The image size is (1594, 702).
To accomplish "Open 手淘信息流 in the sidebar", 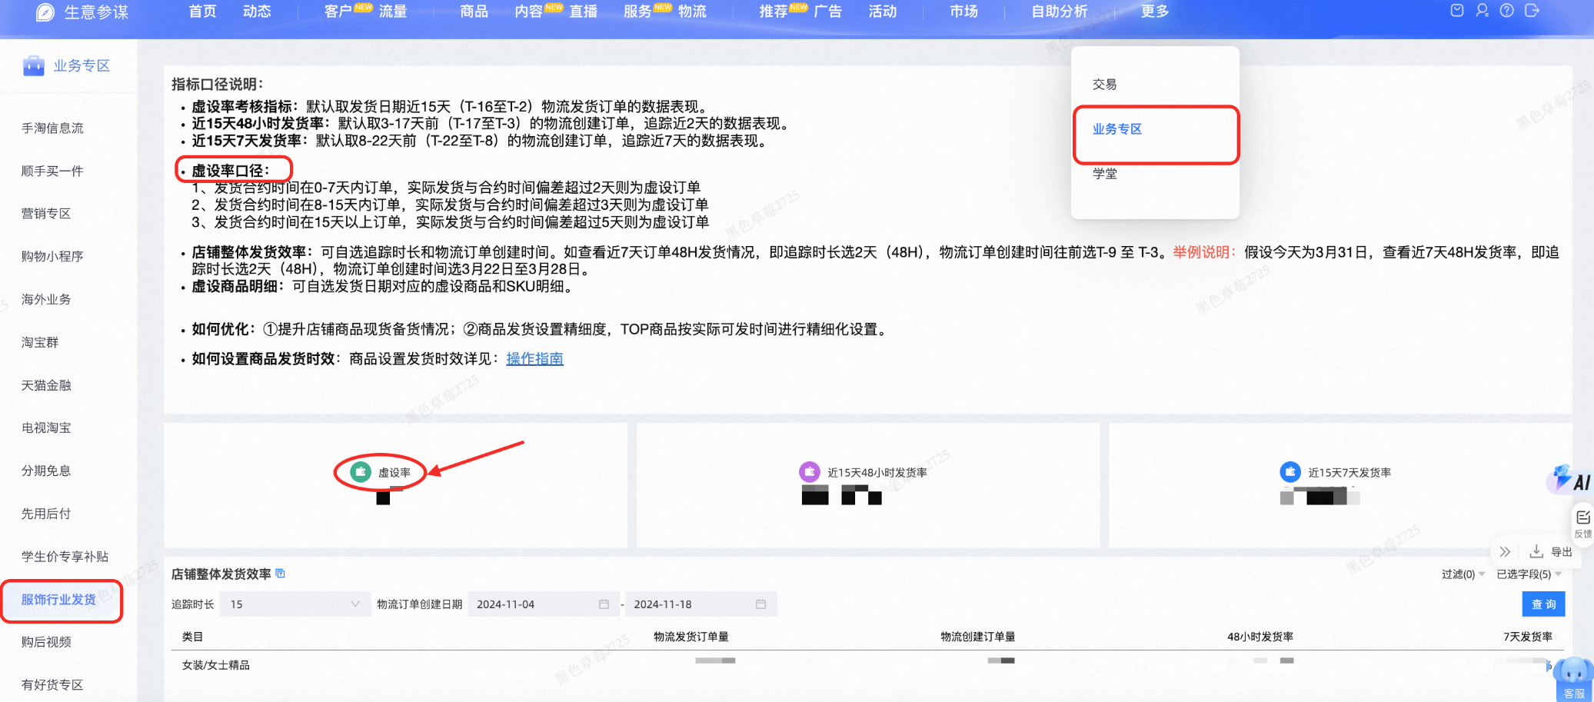I will click(52, 128).
